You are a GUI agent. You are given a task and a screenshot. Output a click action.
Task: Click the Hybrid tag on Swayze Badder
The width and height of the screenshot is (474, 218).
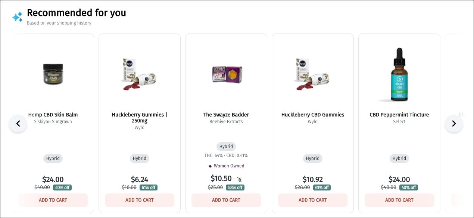coord(226,147)
